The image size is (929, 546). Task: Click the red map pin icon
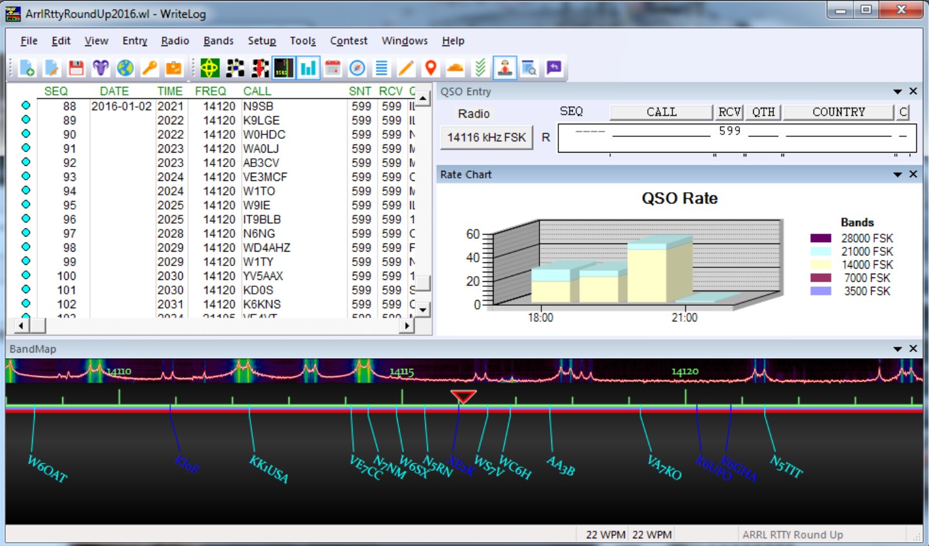point(431,68)
